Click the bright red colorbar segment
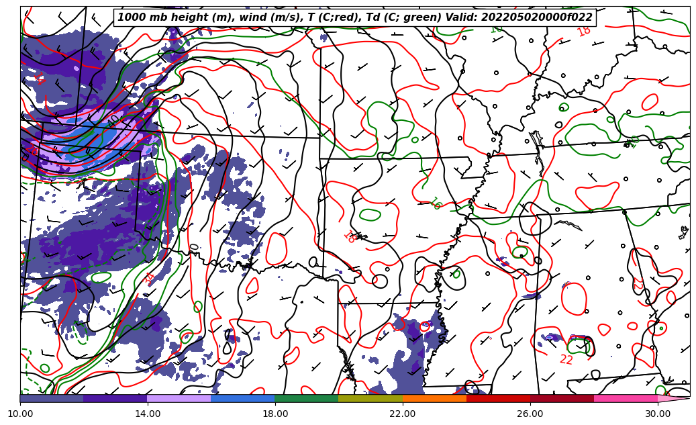This screenshot has height=425, width=696. (x=497, y=398)
